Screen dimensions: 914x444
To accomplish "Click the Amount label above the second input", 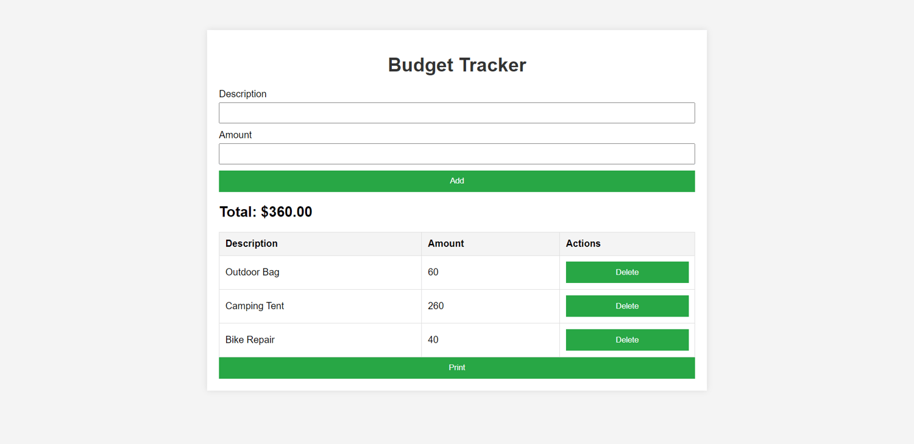I will click(x=235, y=135).
